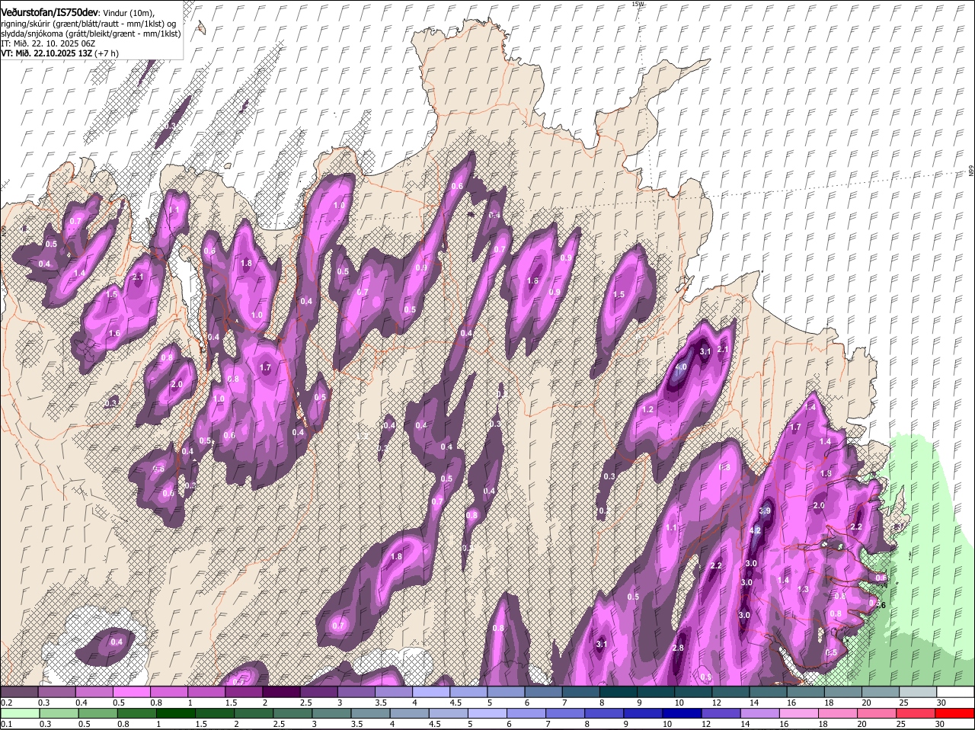Screen dimensions: 975x730
Task: Click the purple-row legend swatch between 0.2 and 0.3
Action: pos(19,692)
